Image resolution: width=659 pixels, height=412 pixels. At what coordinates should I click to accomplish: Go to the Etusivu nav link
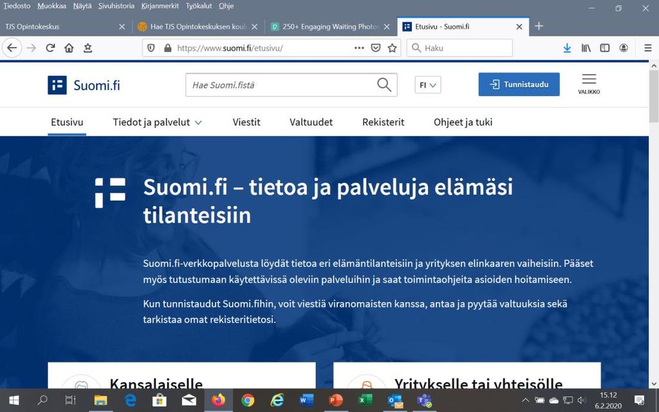(67, 122)
